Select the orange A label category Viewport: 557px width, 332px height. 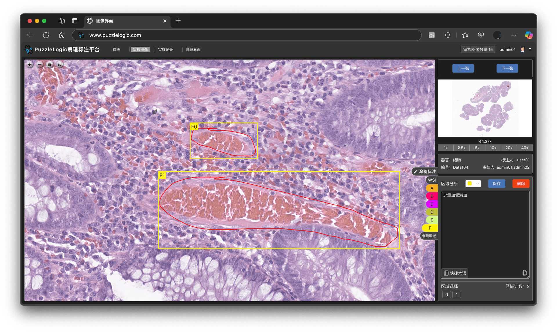pos(432,188)
